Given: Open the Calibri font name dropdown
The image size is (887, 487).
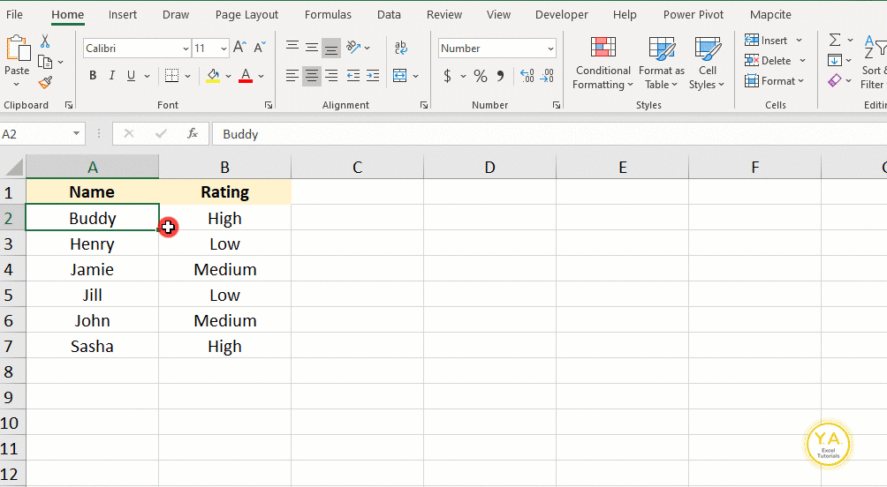Looking at the screenshot, I should (x=186, y=49).
